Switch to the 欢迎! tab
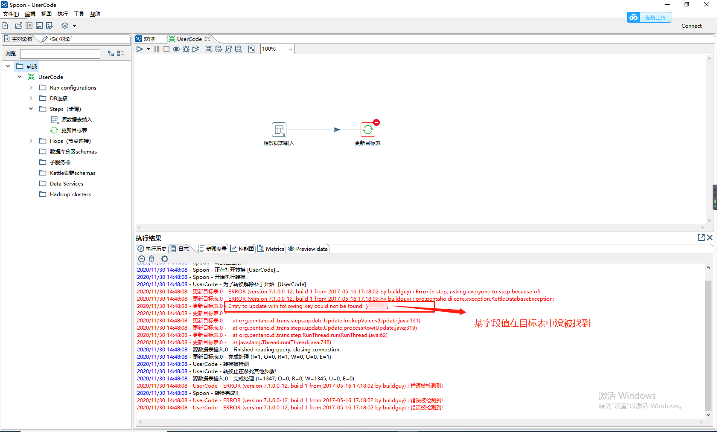This screenshot has height=432, width=717. [x=146, y=39]
